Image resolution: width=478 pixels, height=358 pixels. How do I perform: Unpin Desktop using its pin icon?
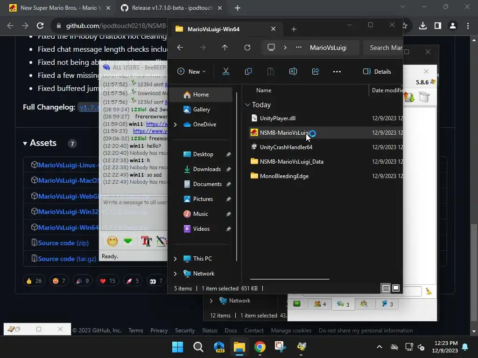(x=228, y=154)
